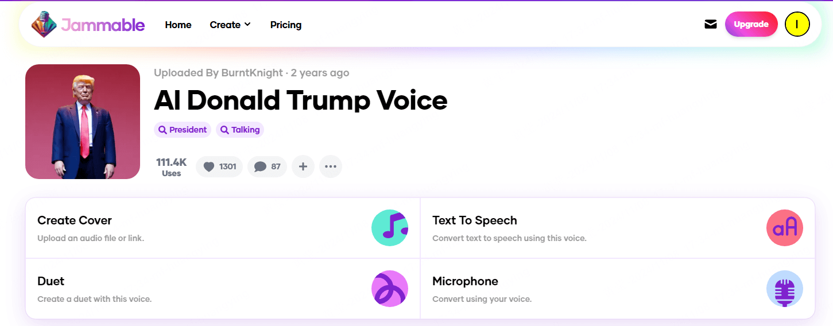This screenshot has width=833, height=326.
Task: Go to the Home menu item
Action: tap(178, 25)
